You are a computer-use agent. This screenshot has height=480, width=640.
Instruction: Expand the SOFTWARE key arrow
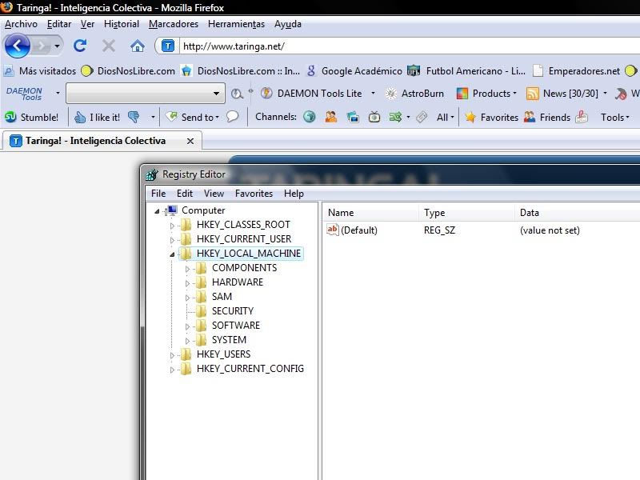click(x=187, y=326)
